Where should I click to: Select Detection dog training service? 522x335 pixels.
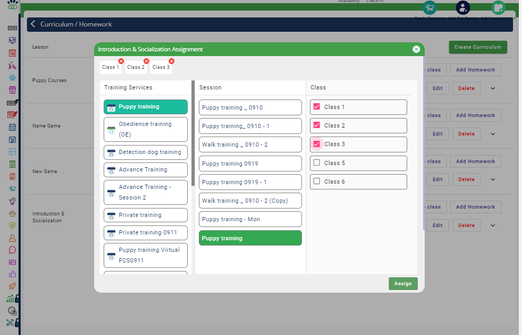[x=145, y=152]
